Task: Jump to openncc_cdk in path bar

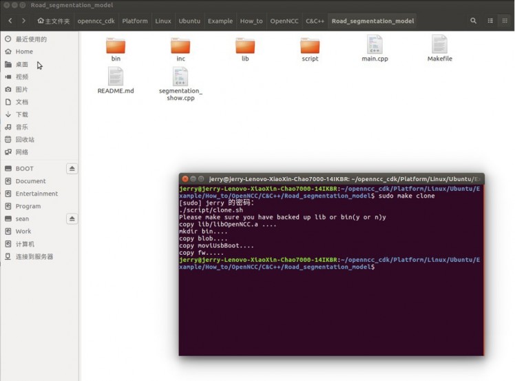Action: click(96, 21)
